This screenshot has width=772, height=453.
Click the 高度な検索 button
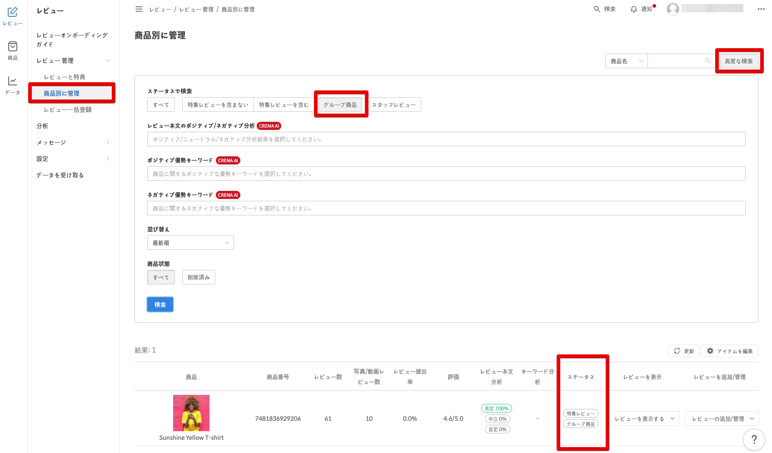coord(738,61)
